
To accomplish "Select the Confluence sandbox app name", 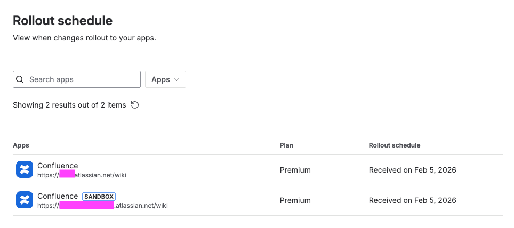I will click(x=58, y=196).
